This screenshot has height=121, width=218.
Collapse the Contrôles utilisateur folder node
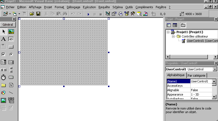pyautogui.click(x=173, y=36)
